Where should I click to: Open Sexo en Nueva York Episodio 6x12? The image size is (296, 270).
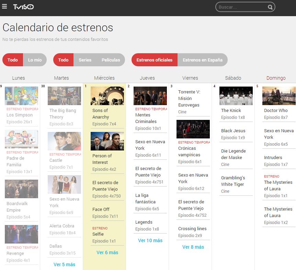pyautogui.click(x=193, y=178)
